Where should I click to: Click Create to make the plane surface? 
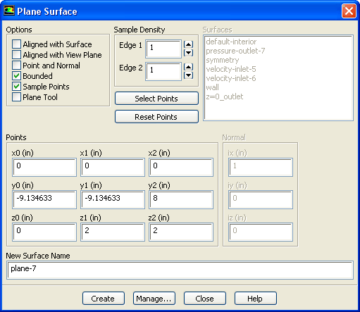click(x=104, y=299)
